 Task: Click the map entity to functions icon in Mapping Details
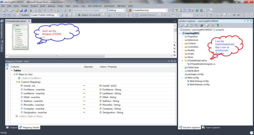(x=7, y=69)
